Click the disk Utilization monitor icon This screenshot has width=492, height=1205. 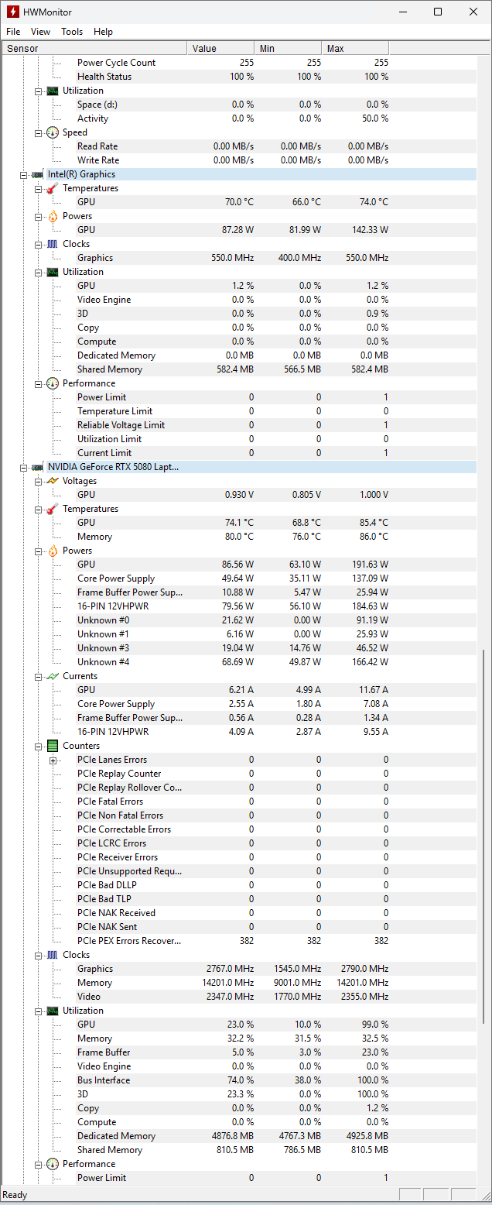click(52, 91)
